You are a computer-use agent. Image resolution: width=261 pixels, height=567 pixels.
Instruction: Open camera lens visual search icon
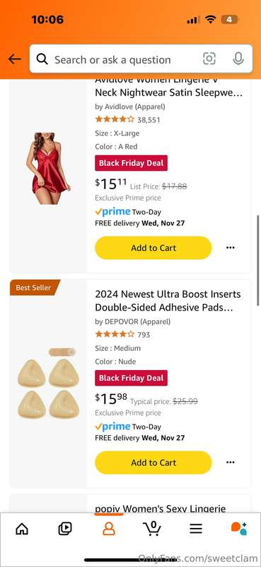209,59
